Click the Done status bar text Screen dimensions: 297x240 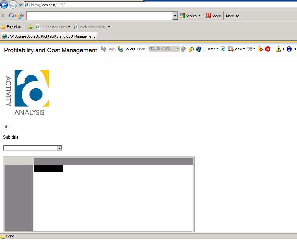tap(10, 236)
